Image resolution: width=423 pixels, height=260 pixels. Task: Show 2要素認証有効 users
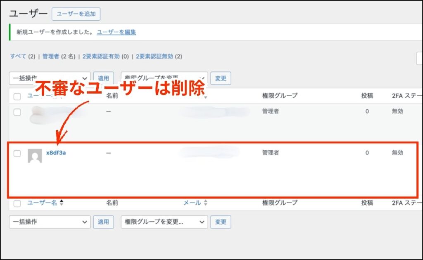(x=101, y=56)
